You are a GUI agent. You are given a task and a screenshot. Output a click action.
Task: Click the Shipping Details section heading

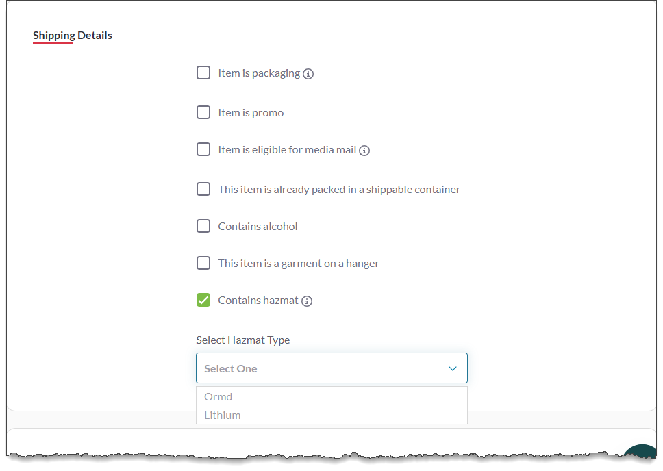tap(73, 36)
